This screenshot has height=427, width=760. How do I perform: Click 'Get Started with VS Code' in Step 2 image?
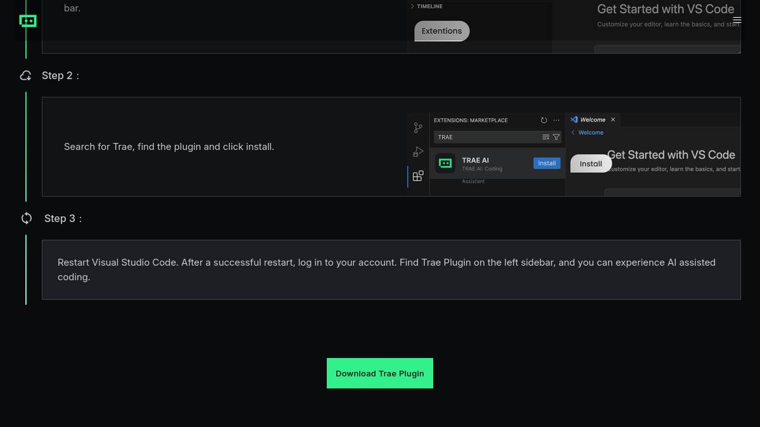(671, 155)
